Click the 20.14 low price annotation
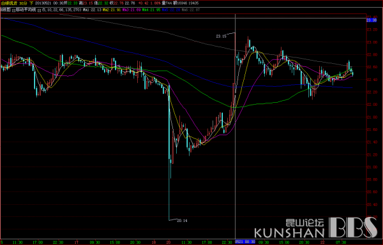This screenshot has width=383, height=245. tap(182, 221)
